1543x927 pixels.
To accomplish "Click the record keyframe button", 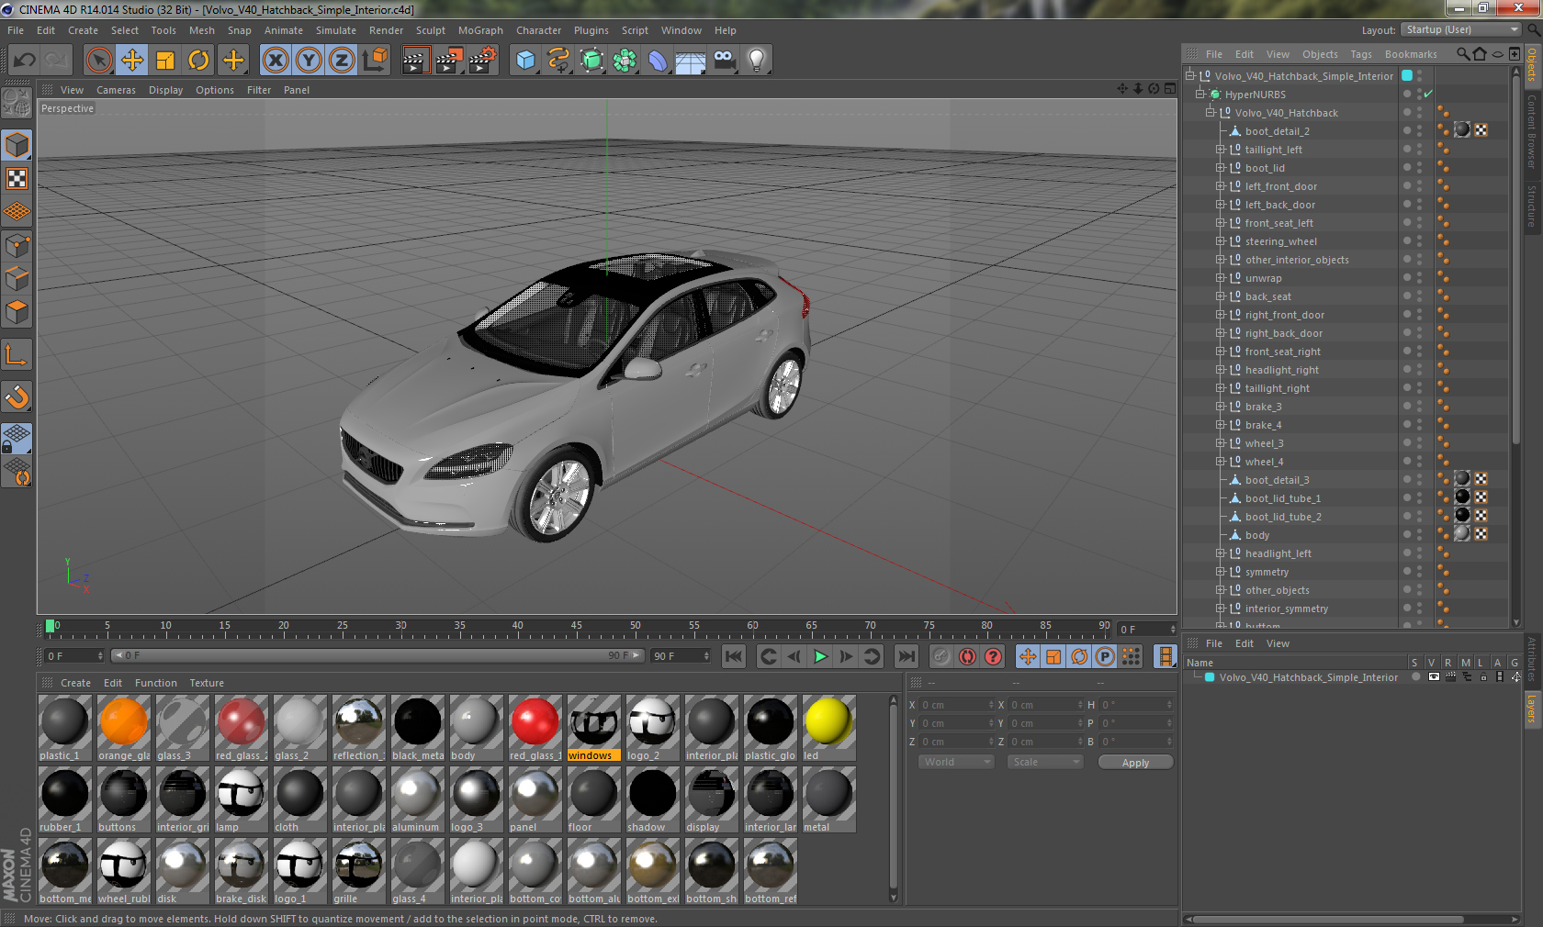I will tap(941, 656).
